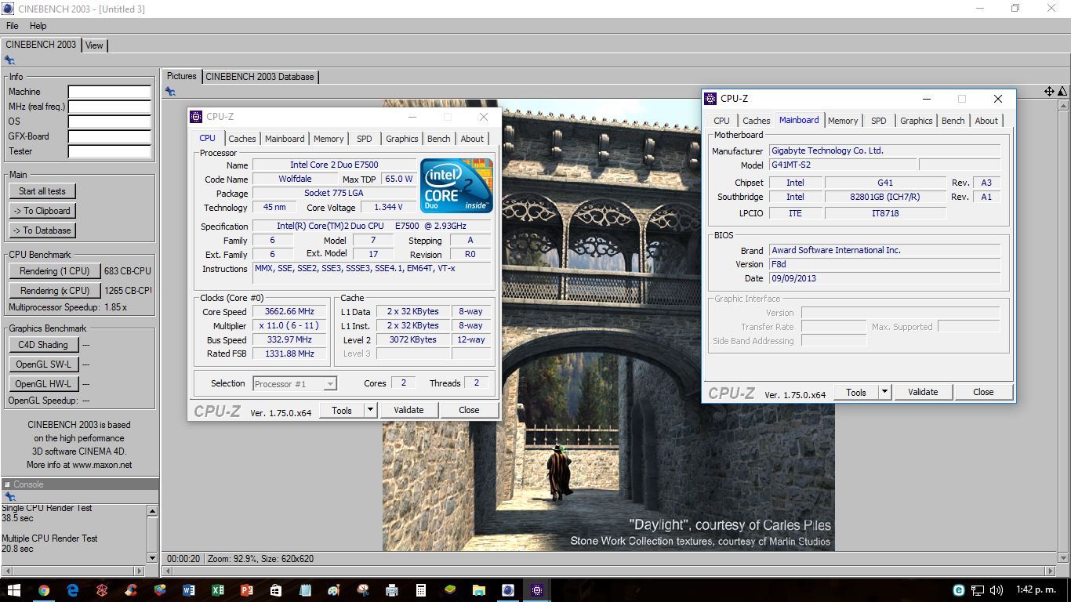Open SPD tab in CPU-Z Mainboard window
The width and height of the screenshot is (1071, 602).
click(879, 121)
